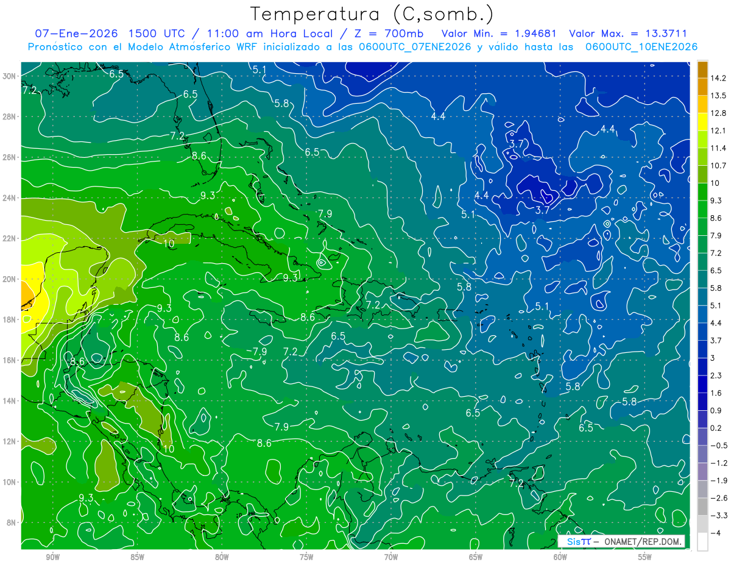The height and width of the screenshot is (565, 731).
Task: Click the blue colorbar swatch between 3.7 and 4.4
Action: pos(702,332)
